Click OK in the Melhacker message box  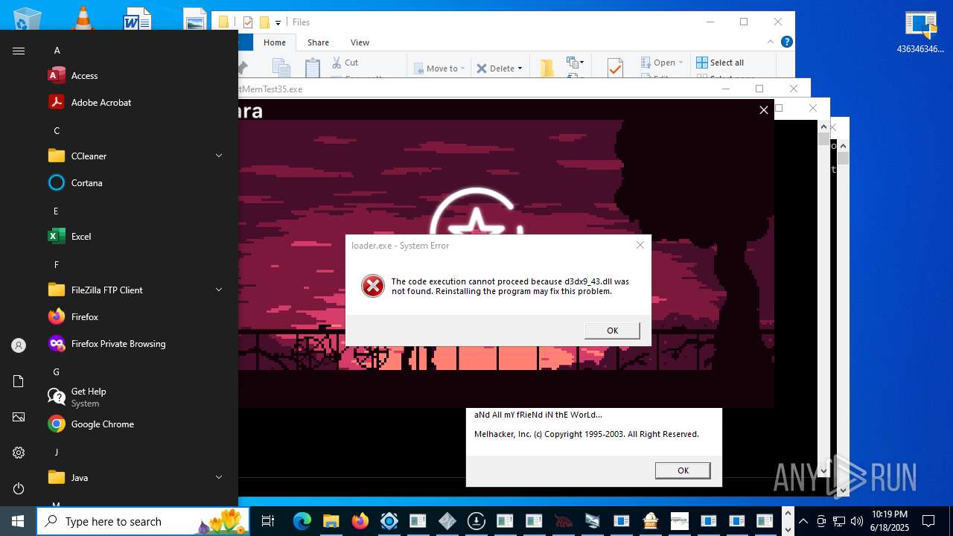683,470
